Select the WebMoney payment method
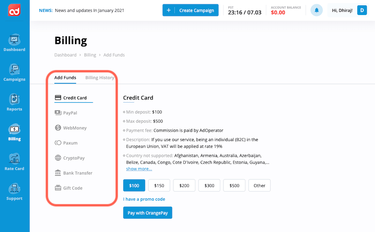The image size is (375, 232). pos(75,128)
